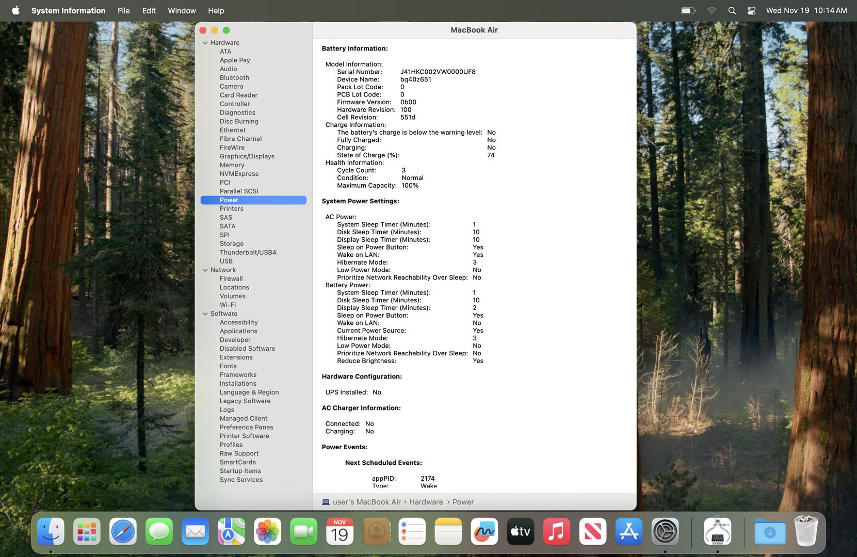The width and height of the screenshot is (857, 557).
Task: Select Thunderbolt/USB4 in the sidebar
Action: tap(248, 253)
